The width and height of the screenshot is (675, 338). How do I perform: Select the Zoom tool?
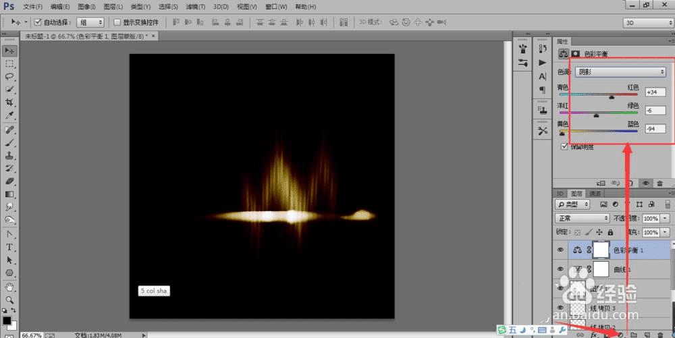pos(9,300)
